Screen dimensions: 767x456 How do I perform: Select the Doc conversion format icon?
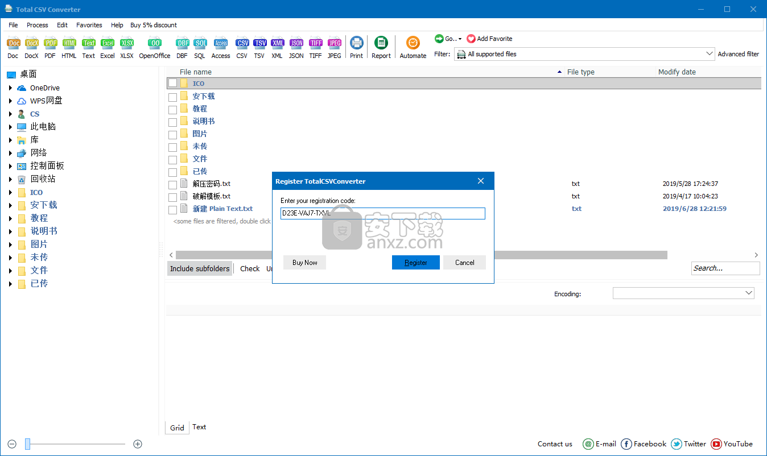click(13, 43)
